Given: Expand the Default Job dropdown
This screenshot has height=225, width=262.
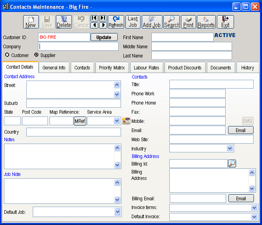Looking at the screenshot, I should pos(117,212).
